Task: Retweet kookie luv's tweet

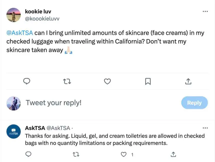Action: pos(67,81)
